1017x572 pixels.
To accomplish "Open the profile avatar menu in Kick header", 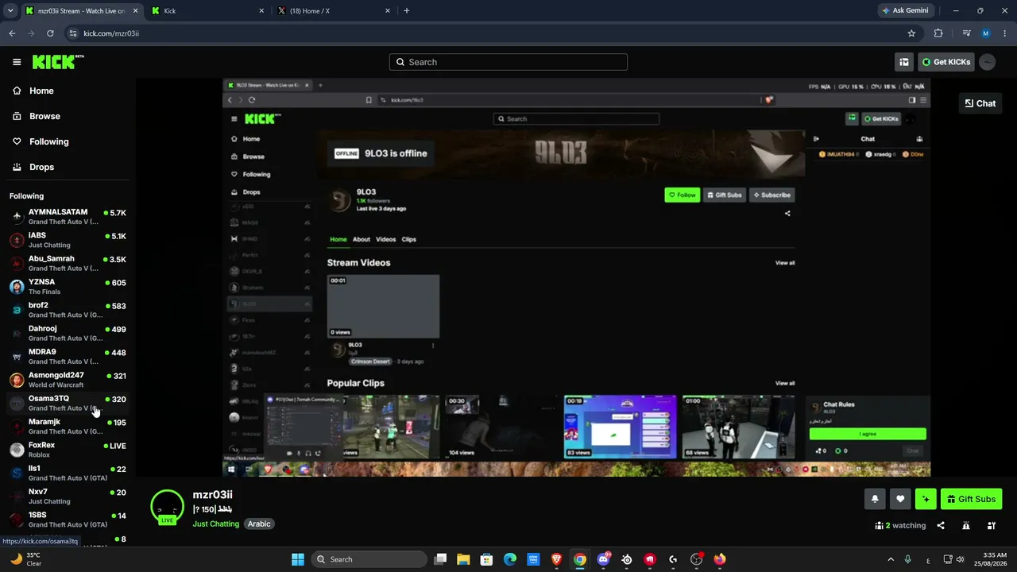I will [x=988, y=62].
